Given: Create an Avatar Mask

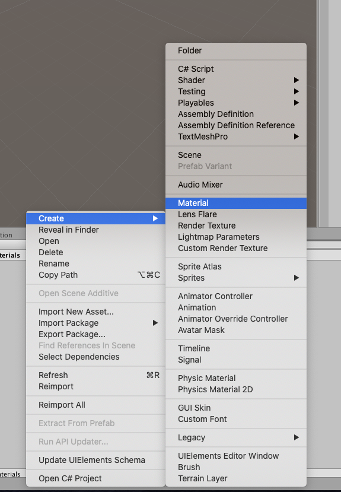Looking at the screenshot, I should (x=236, y=330).
